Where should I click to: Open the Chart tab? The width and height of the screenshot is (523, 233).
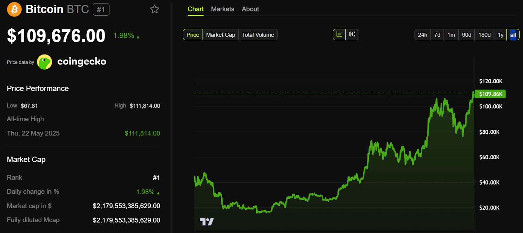click(x=195, y=9)
